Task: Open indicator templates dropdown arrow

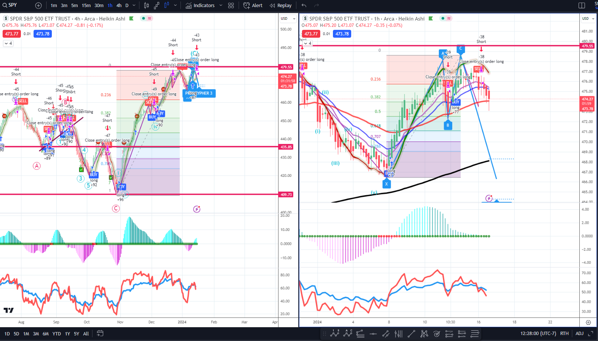Action: click(221, 5)
